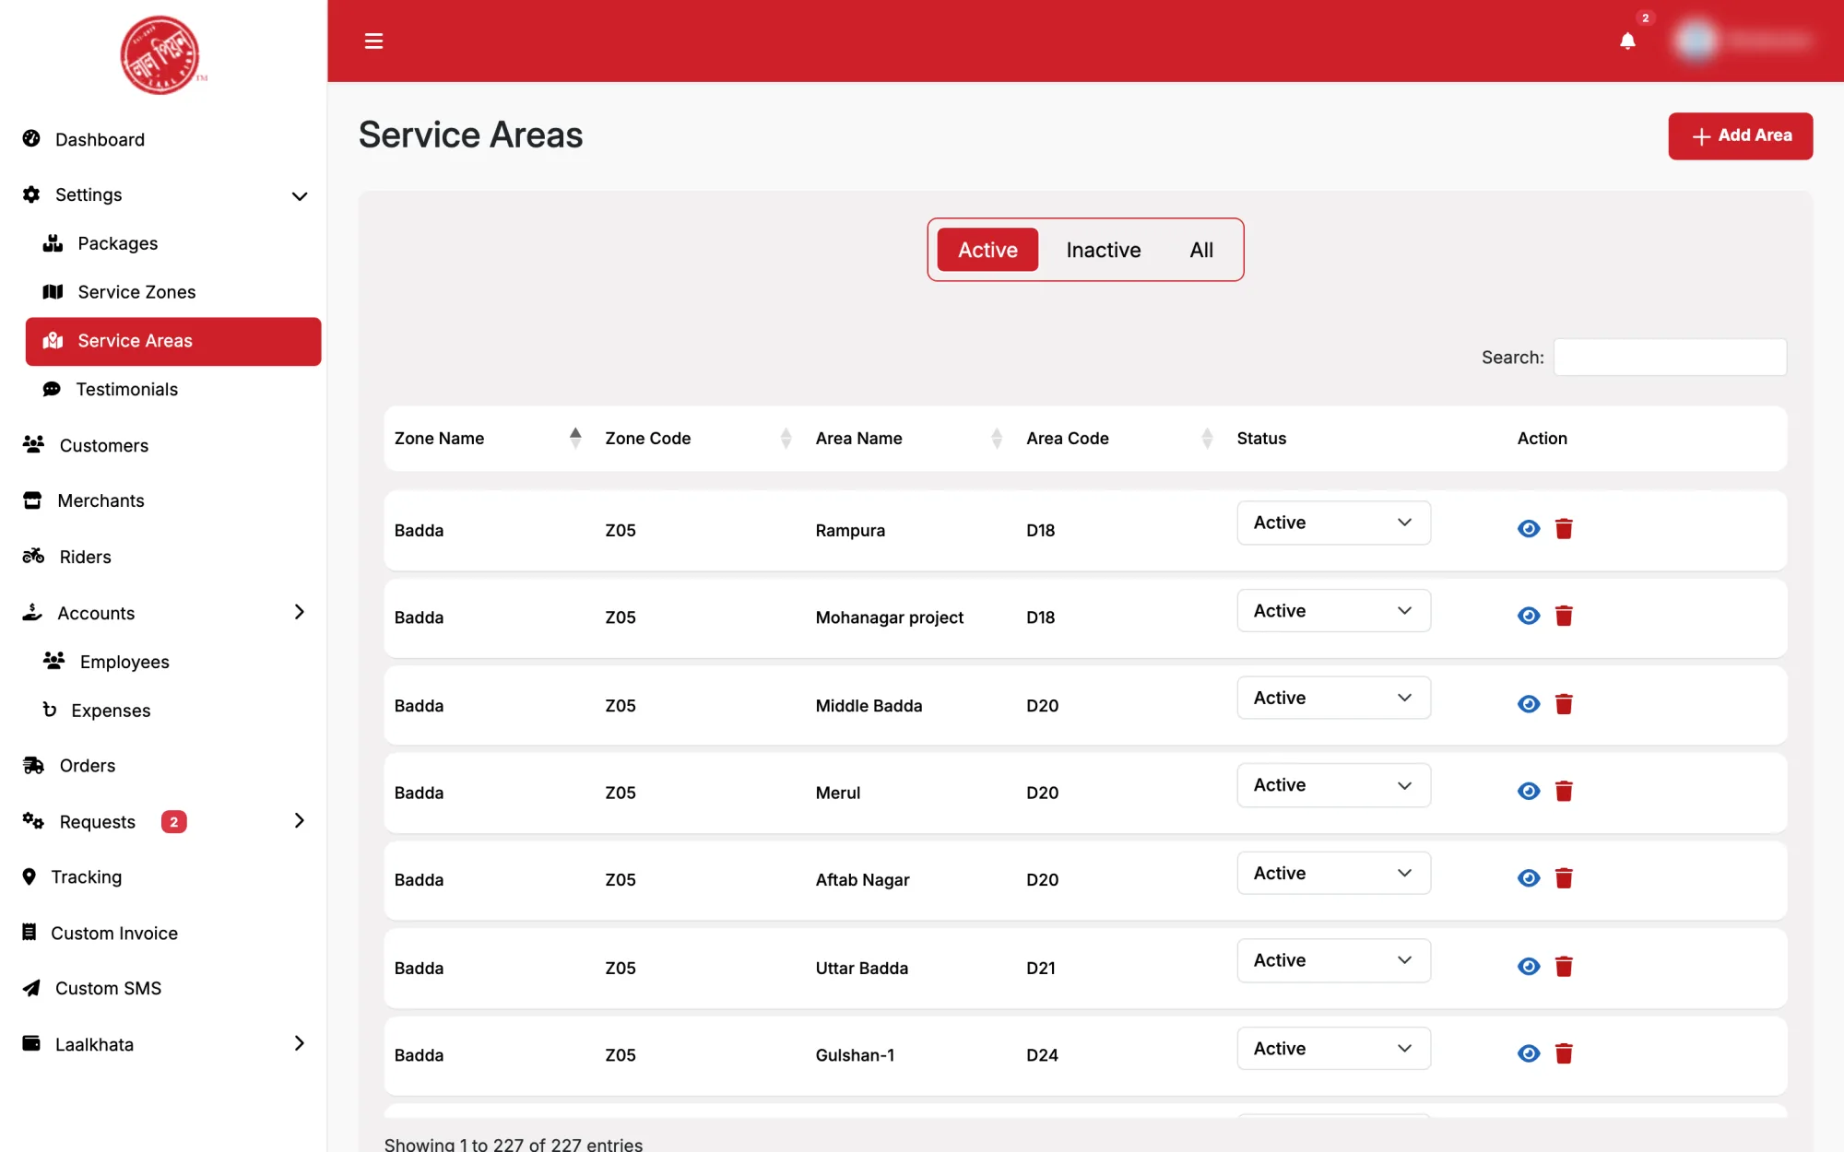Click the Riders motorcycle icon

(33, 556)
